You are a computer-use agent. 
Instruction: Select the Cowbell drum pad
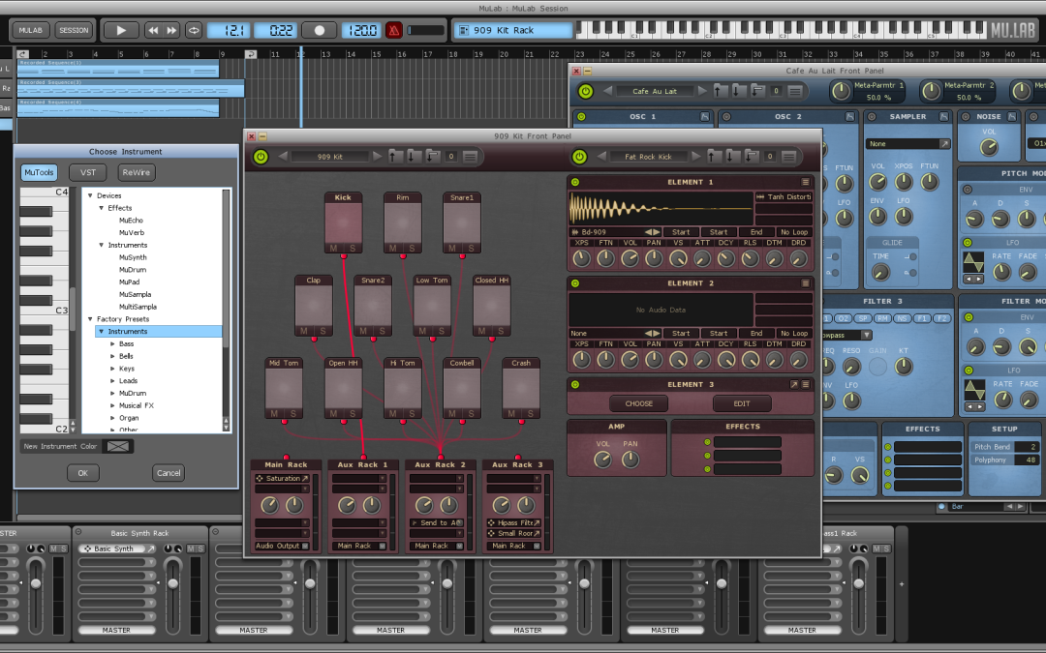coord(462,386)
